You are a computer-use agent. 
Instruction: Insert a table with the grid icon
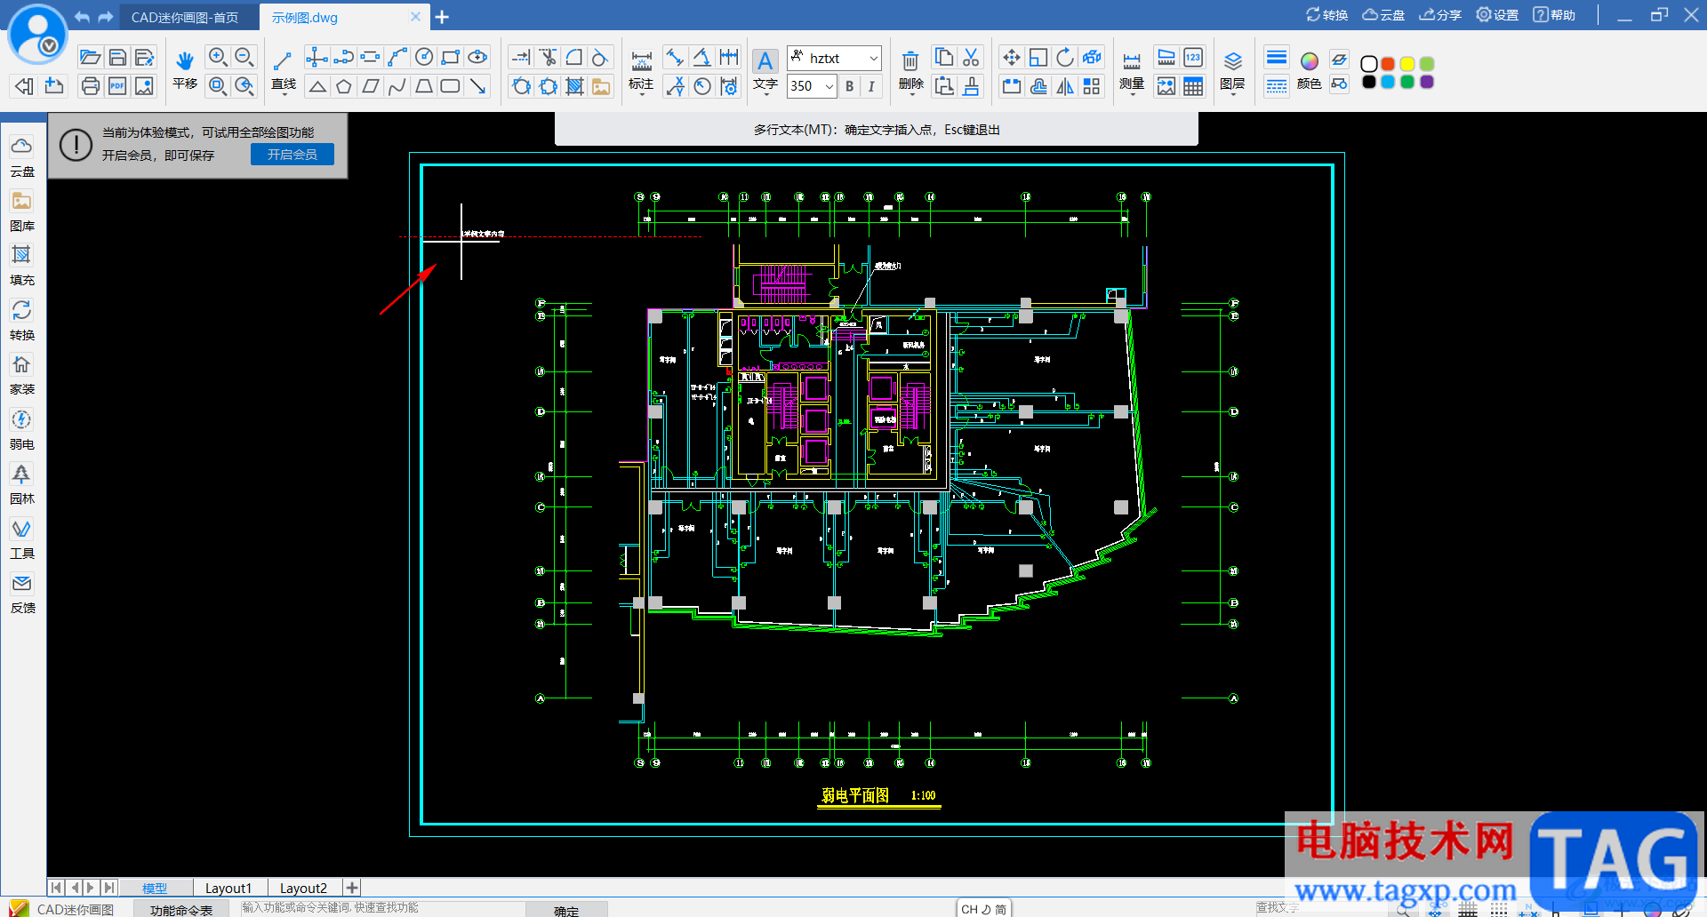[1193, 86]
